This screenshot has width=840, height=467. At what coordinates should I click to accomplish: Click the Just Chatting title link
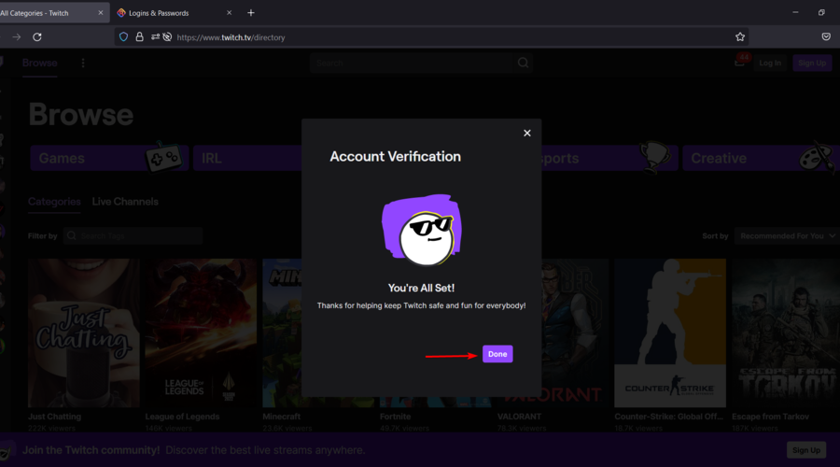(55, 417)
